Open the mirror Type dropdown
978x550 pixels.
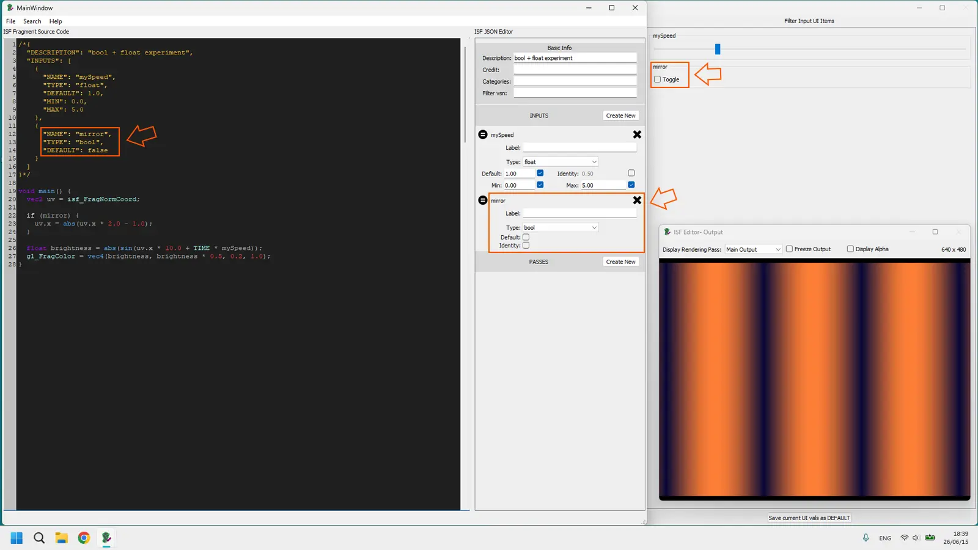pos(561,227)
